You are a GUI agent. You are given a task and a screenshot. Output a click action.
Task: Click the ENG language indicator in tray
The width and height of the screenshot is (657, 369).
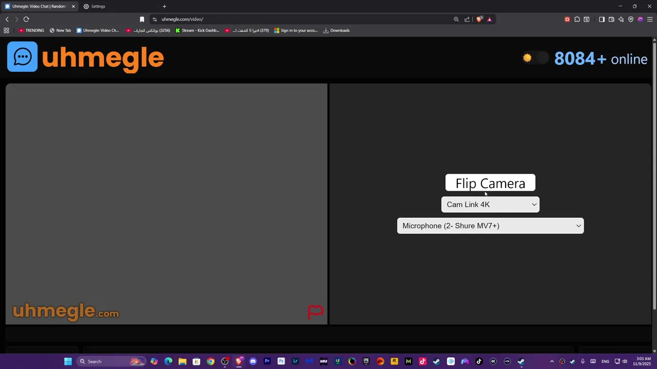[605, 361]
